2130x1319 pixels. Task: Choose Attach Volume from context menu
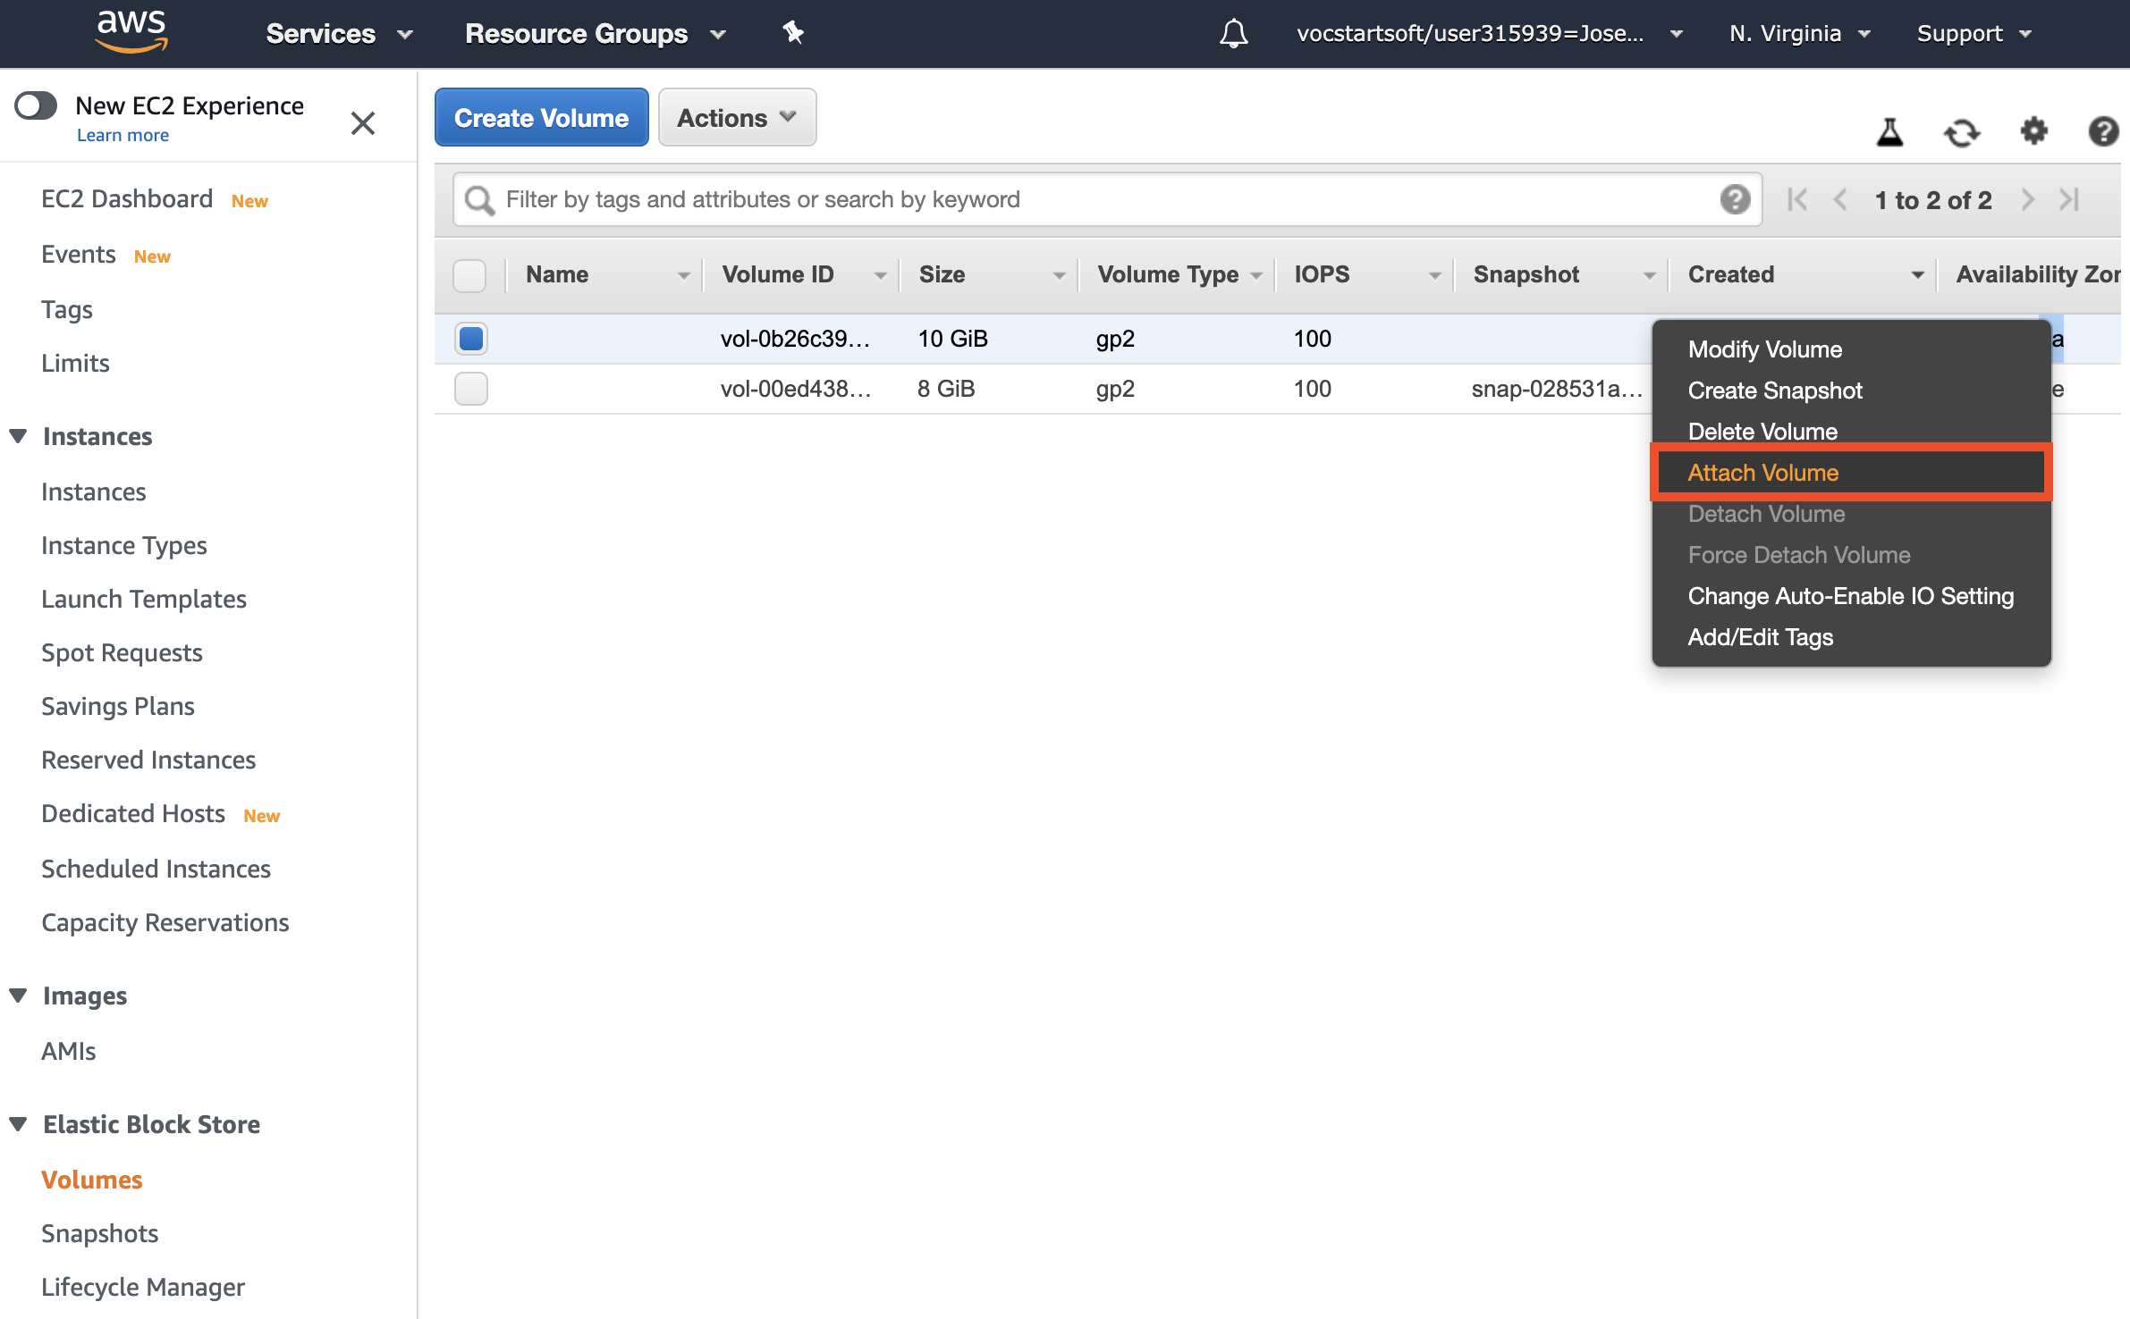(x=1762, y=473)
